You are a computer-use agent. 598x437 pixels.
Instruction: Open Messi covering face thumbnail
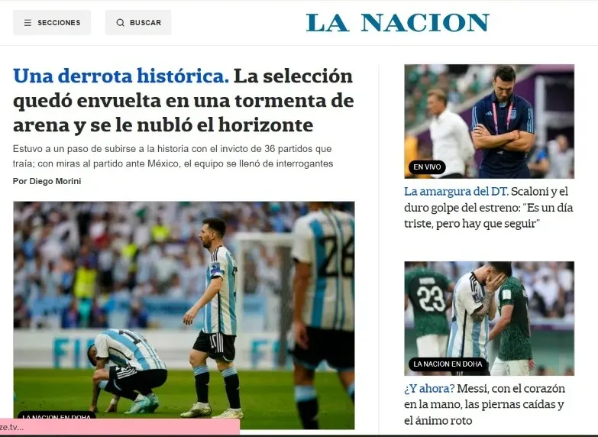(490, 319)
